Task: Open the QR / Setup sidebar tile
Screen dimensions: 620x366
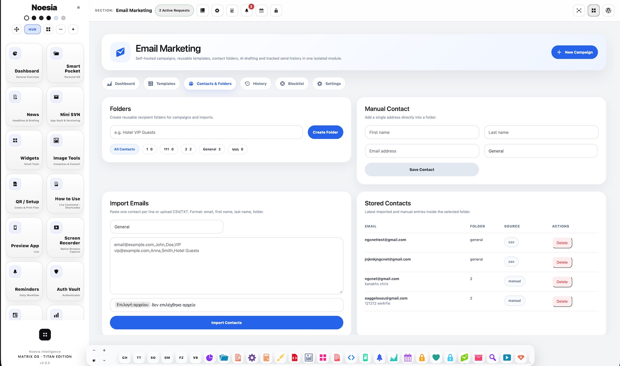Action: 24,194
